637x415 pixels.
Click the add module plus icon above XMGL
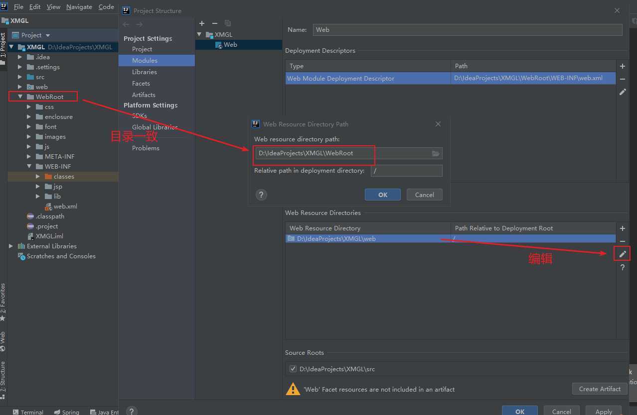[x=202, y=23]
